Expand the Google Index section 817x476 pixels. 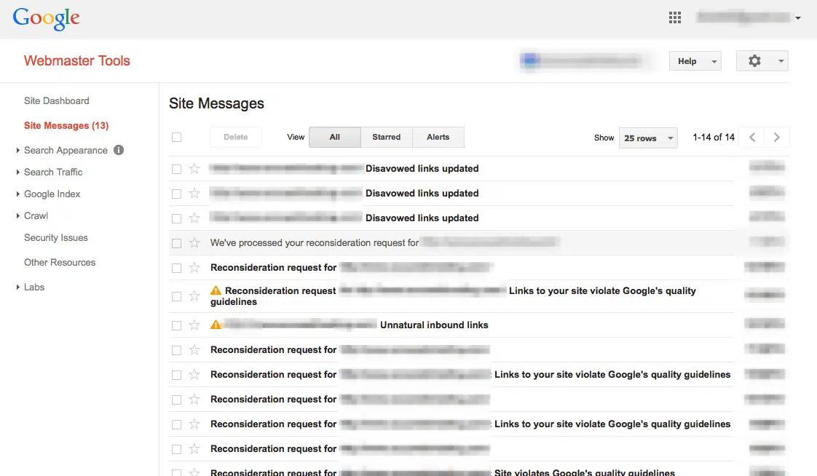coord(17,194)
